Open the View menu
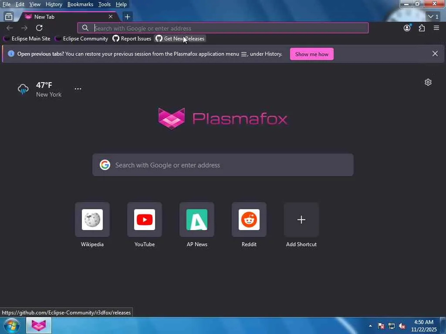446x334 pixels. [35, 4]
